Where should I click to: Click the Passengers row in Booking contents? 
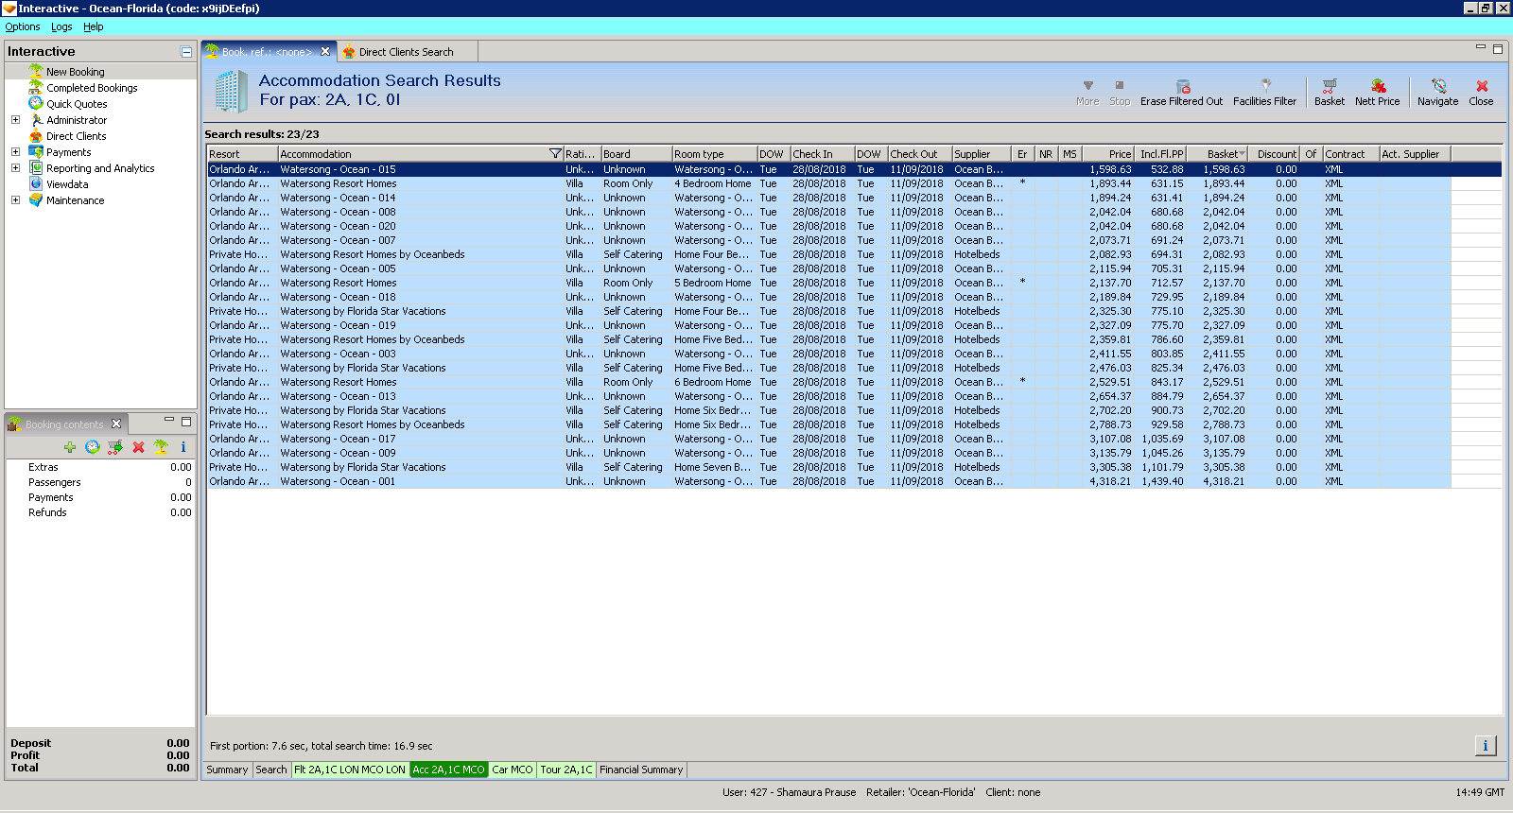[100, 482]
